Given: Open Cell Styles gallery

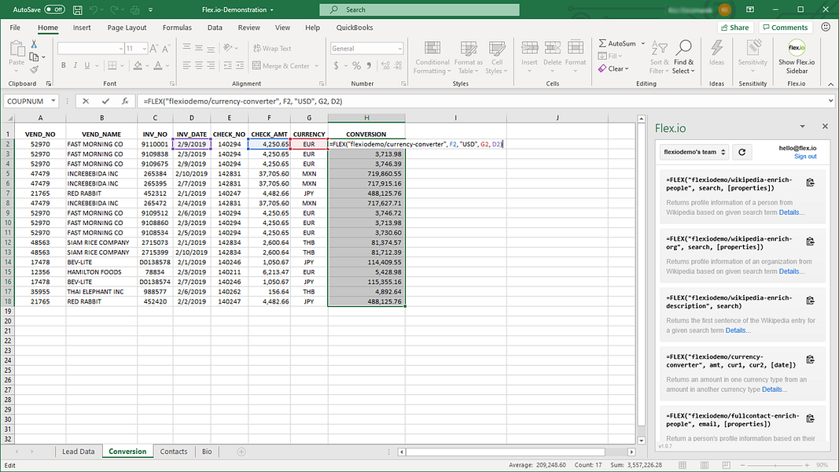Looking at the screenshot, I should click(x=496, y=57).
